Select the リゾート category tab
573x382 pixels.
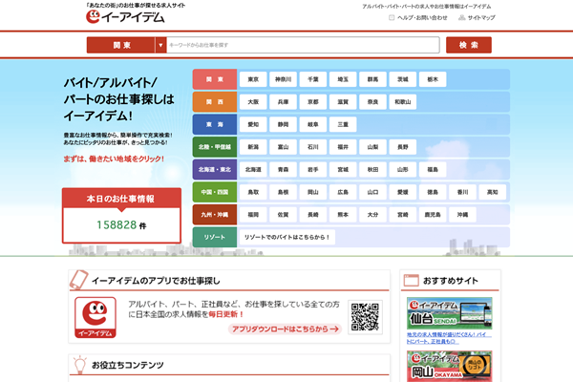point(215,237)
